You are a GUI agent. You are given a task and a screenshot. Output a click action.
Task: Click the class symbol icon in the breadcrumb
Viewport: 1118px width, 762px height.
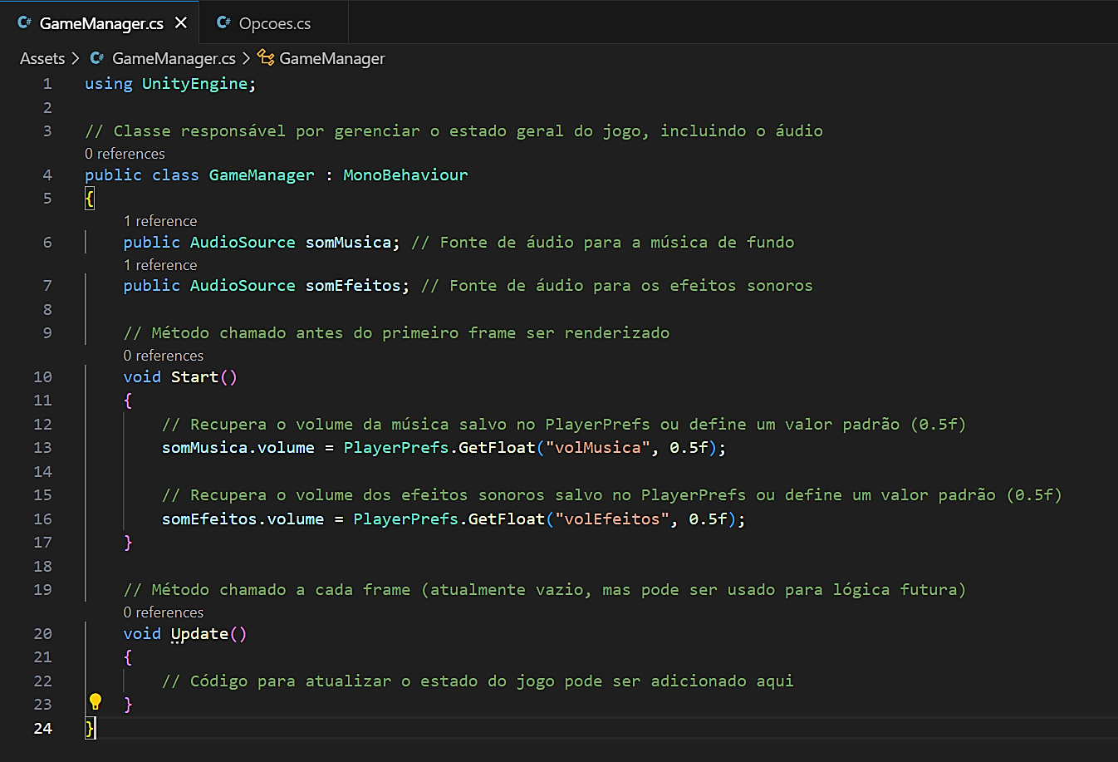click(x=266, y=57)
